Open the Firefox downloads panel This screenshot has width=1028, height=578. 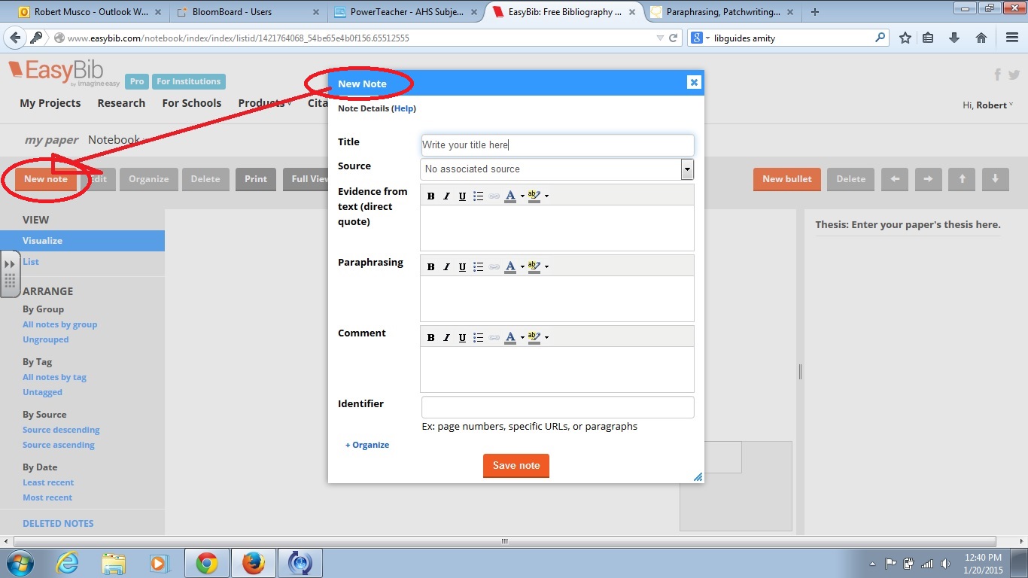tap(954, 38)
